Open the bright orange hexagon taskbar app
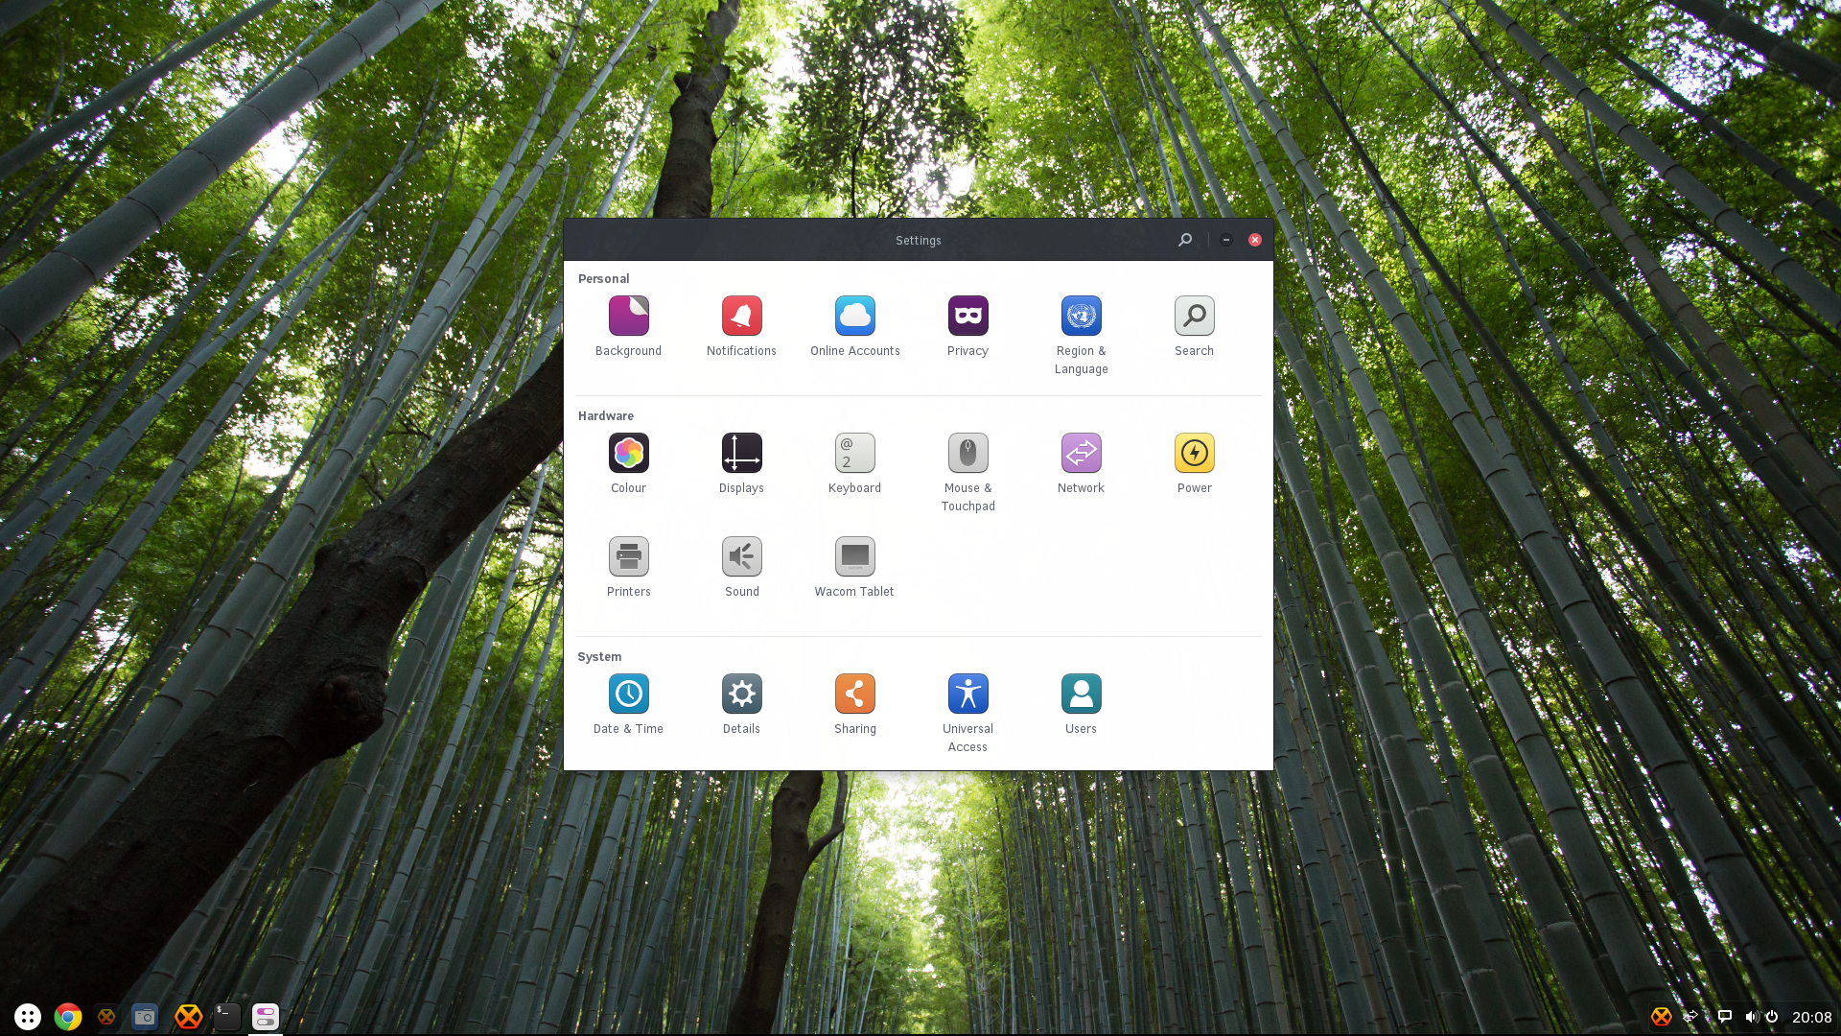Viewport: 1841px width, 1036px height. point(188,1017)
